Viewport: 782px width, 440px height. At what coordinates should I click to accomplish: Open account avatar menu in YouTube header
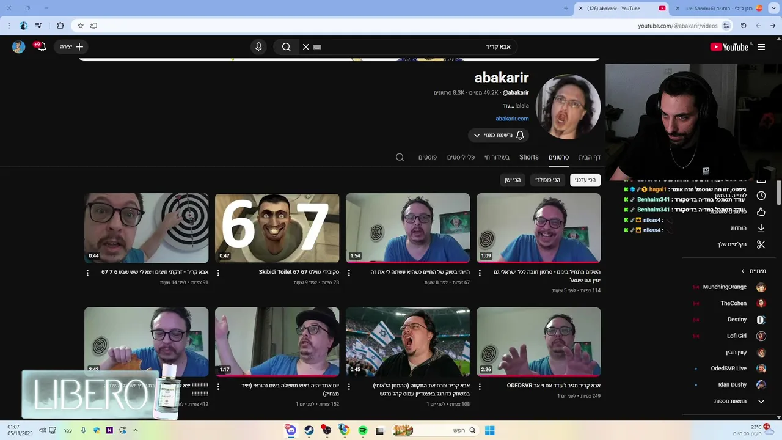tap(19, 47)
